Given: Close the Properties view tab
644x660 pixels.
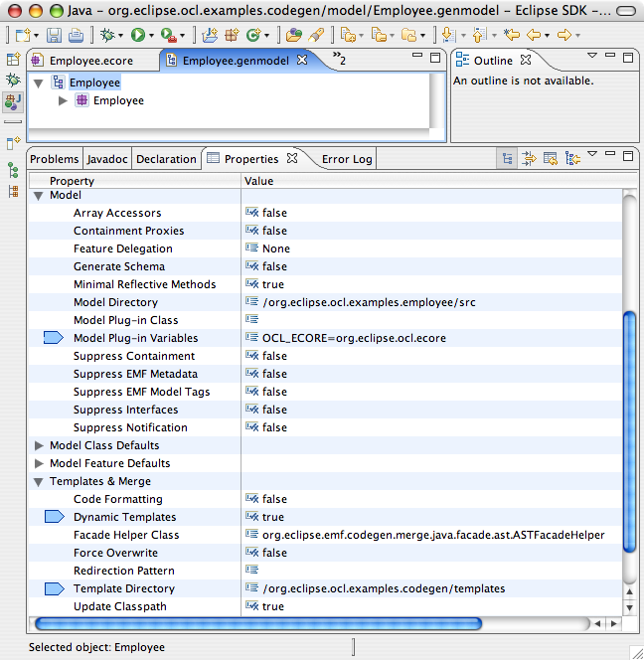Looking at the screenshot, I should (x=292, y=158).
